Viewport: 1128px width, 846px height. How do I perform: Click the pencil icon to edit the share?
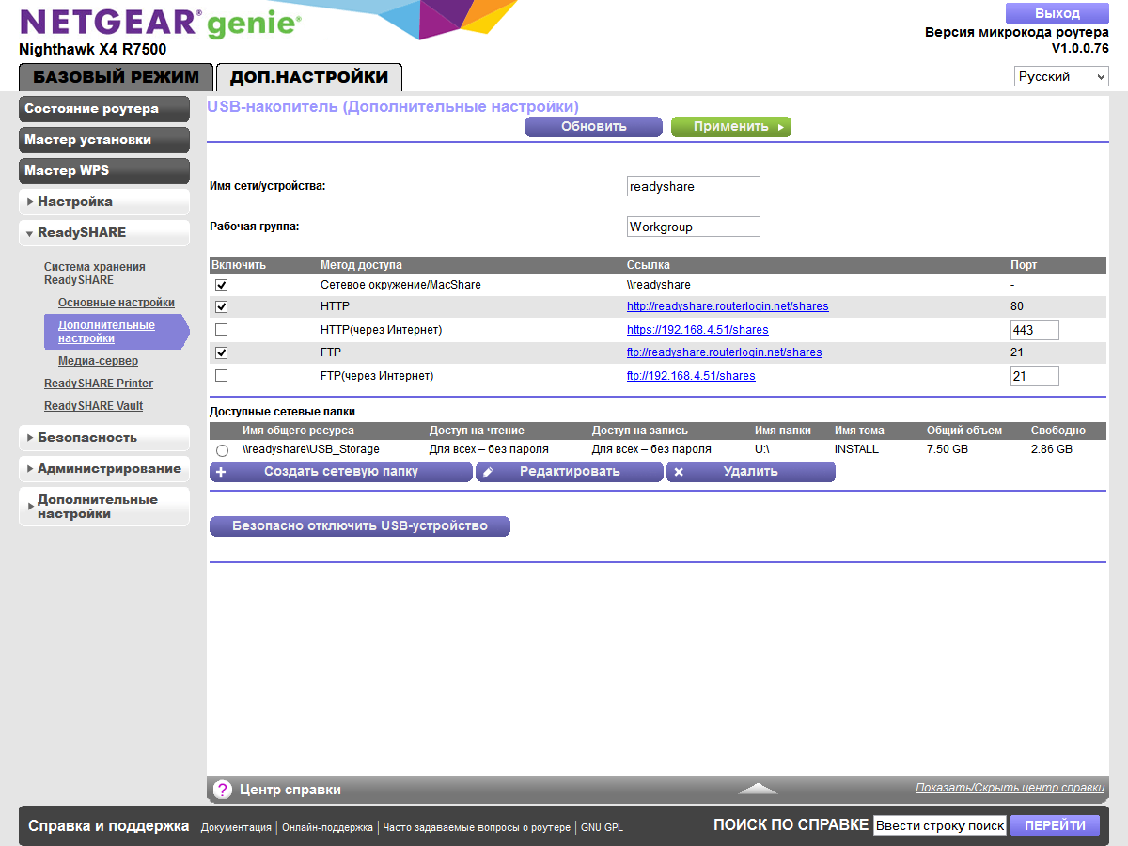tap(490, 471)
